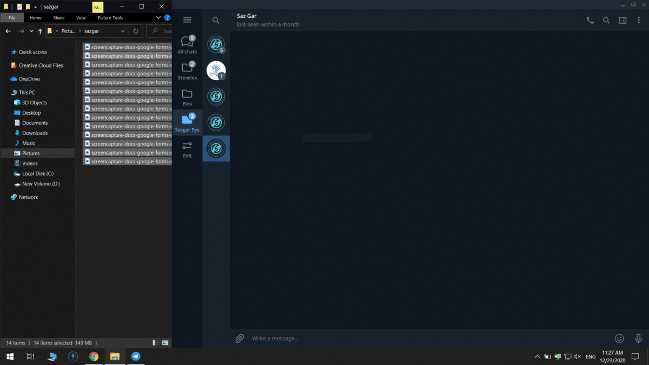Refresh the sazgar folder view
This screenshot has width=649, height=365.
tap(135, 31)
